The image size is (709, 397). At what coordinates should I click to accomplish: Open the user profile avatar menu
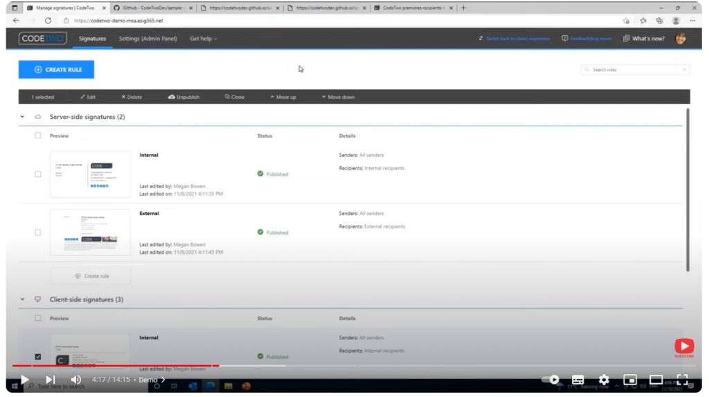coord(681,39)
